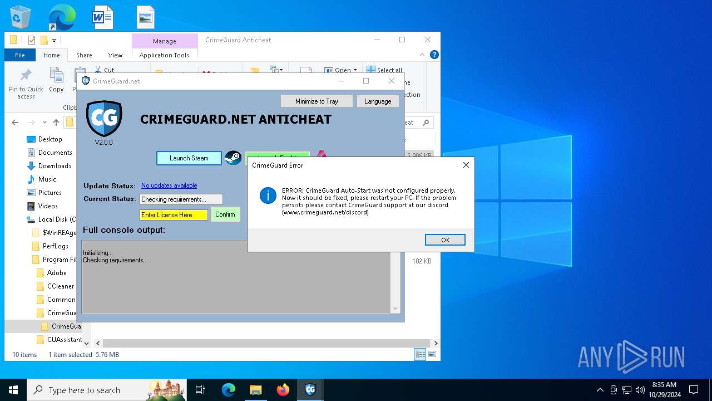Open the Word document on desktop
Image resolution: width=712 pixels, height=401 pixels.
point(103,17)
